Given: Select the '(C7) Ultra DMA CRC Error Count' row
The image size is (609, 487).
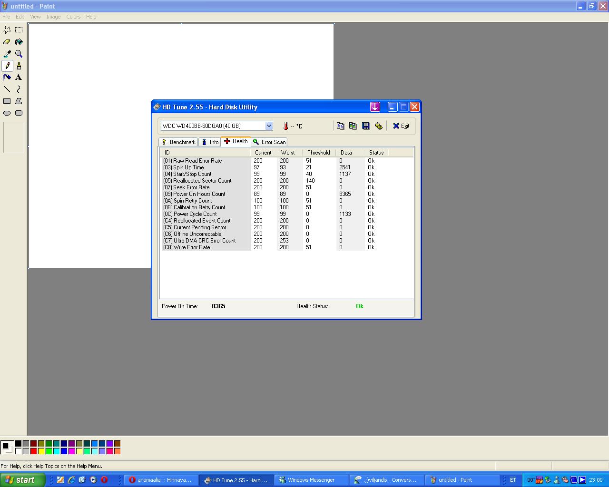Looking at the screenshot, I should [287, 241].
